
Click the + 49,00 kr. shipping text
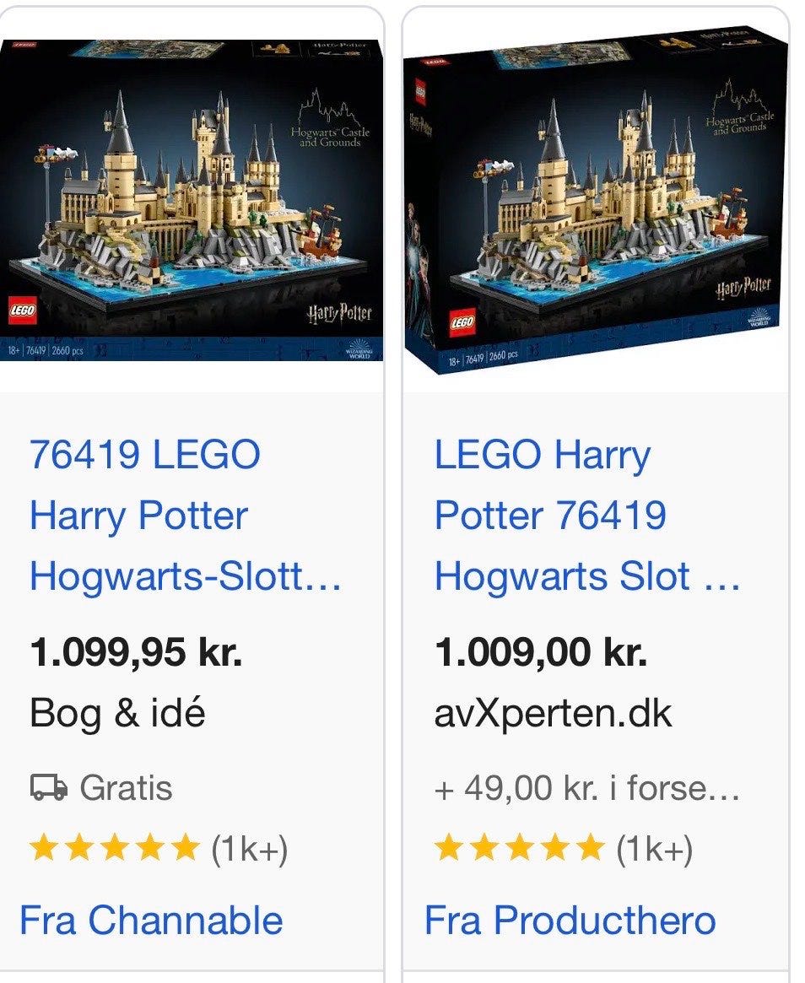(x=586, y=787)
